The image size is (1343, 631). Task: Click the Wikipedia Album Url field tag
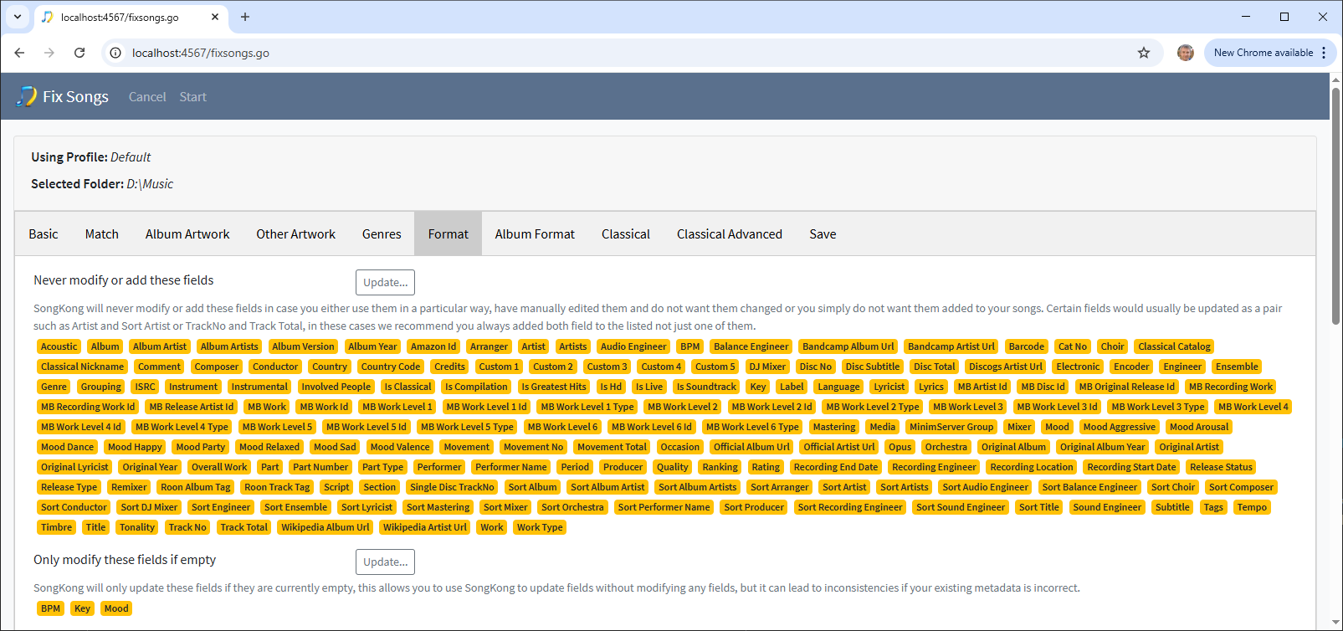click(325, 527)
